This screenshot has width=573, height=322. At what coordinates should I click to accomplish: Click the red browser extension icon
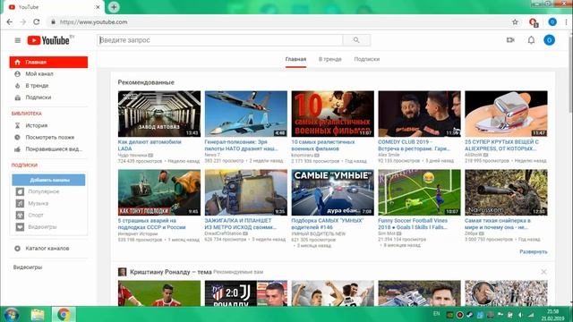(x=534, y=22)
